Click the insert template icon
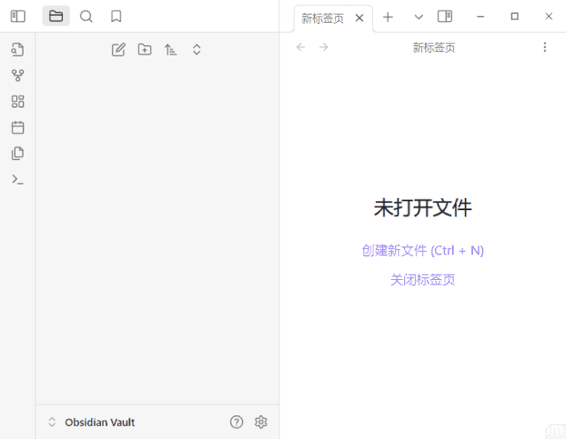This screenshot has width=566, height=439. [x=18, y=153]
